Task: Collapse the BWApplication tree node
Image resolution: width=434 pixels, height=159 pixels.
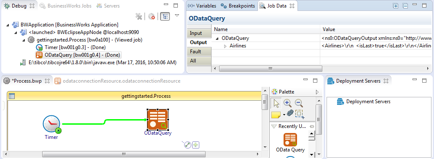Action: (7, 25)
